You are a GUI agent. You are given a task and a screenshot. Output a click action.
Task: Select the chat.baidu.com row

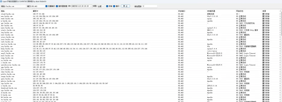tap(140, 72)
